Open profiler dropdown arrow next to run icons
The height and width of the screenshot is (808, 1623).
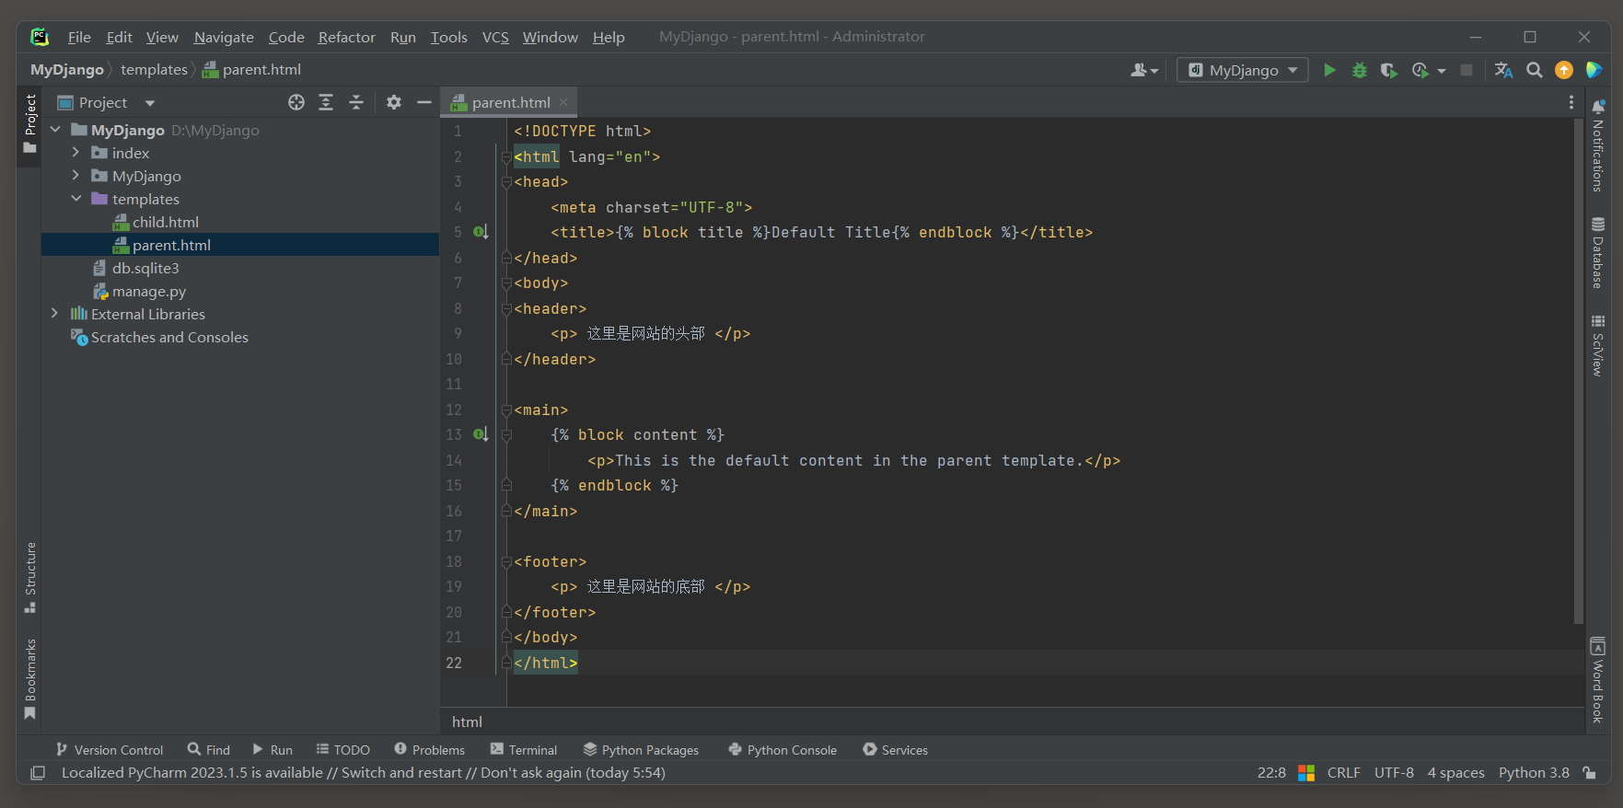(1442, 71)
